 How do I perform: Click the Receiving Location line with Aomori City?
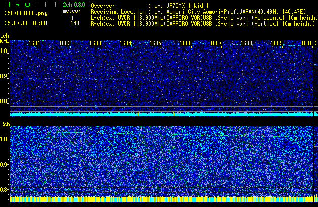198,12
